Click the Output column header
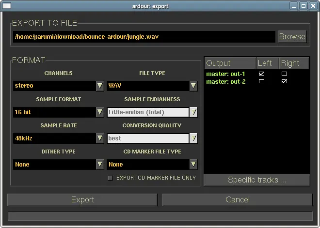The width and height of the screenshot is (320, 228). click(x=230, y=63)
